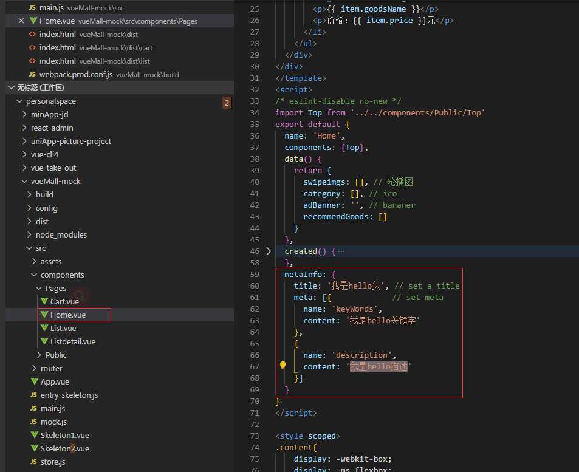Image resolution: width=579 pixels, height=472 pixels.
Task: Click line number 59 in the gutter
Action: click(x=255, y=275)
